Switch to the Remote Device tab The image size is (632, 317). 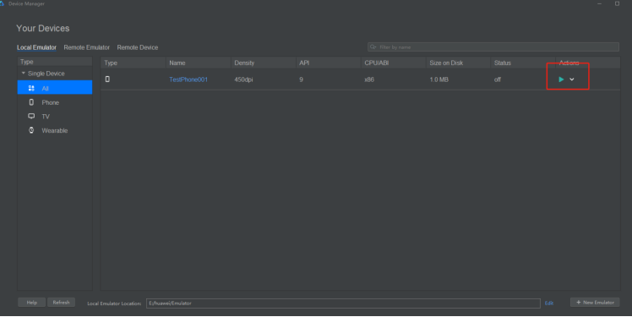138,47
